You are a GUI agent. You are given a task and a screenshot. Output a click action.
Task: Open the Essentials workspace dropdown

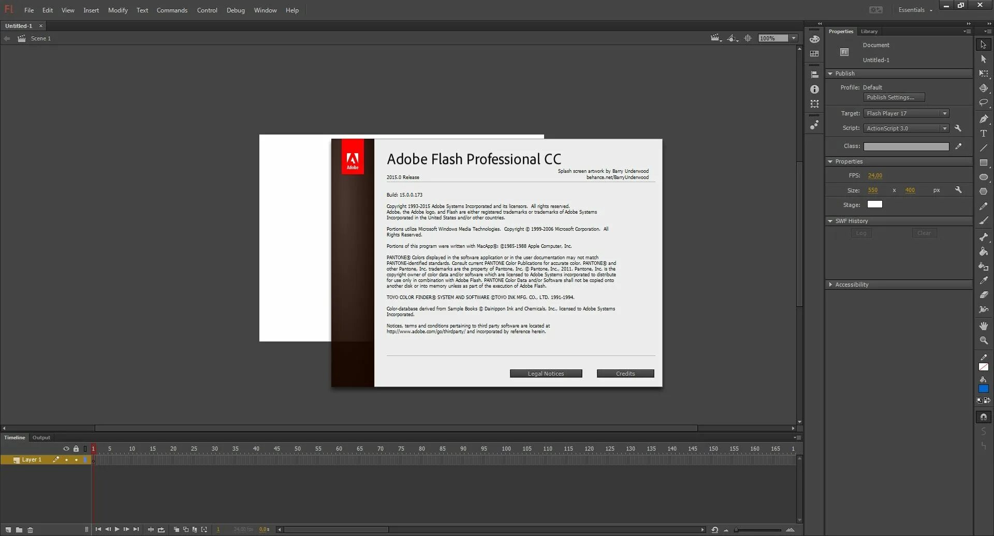coord(915,10)
